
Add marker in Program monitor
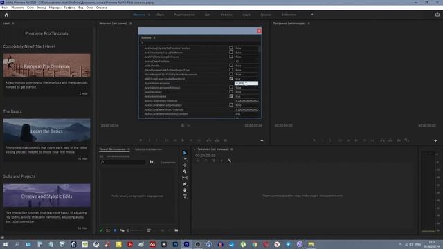314,140
